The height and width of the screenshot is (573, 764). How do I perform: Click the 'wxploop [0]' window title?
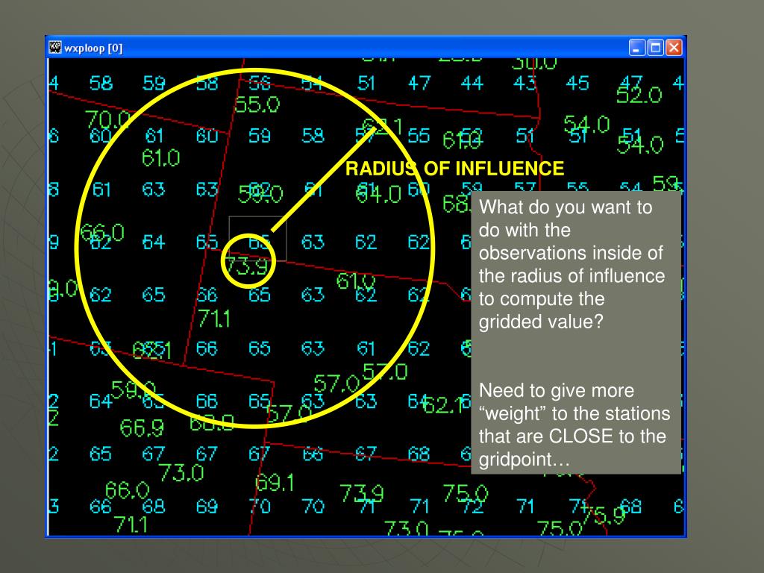coord(93,48)
